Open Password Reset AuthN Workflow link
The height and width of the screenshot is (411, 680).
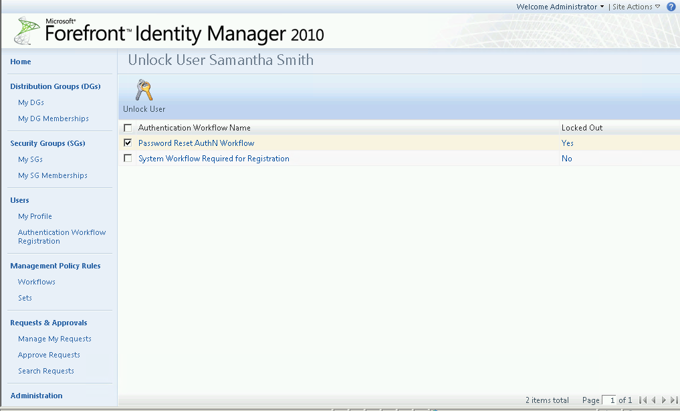coord(196,143)
